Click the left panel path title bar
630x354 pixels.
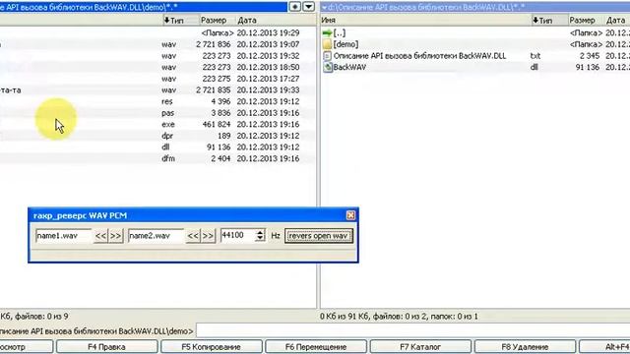(144, 7)
